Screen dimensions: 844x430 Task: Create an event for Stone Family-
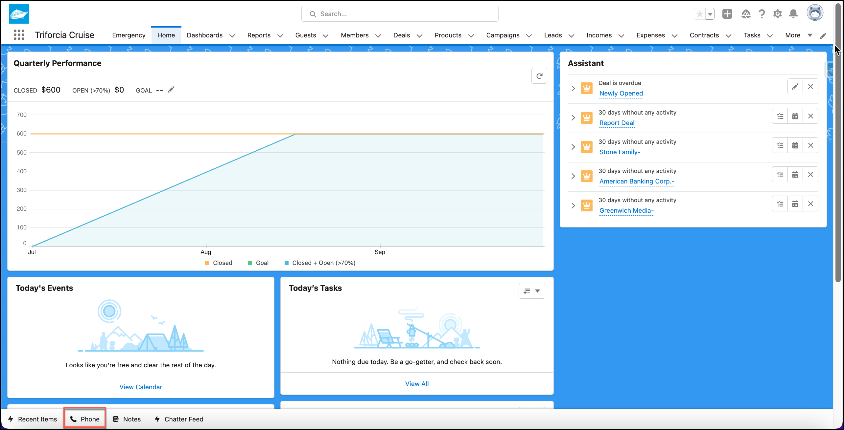tap(795, 145)
